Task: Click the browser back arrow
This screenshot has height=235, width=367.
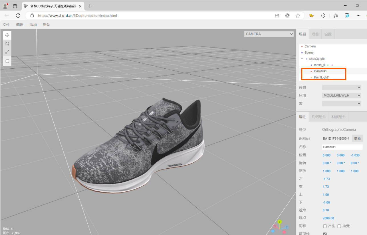Action: coord(7,16)
